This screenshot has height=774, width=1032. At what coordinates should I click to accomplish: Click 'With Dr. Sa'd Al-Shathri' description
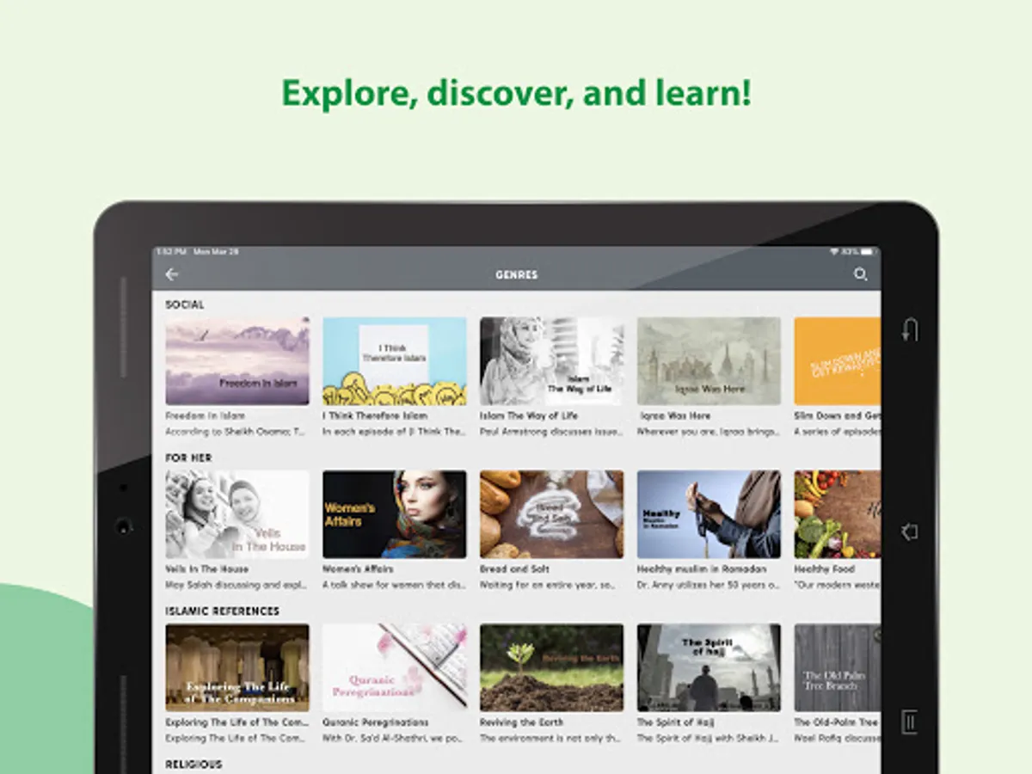click(x=394, y=738)
